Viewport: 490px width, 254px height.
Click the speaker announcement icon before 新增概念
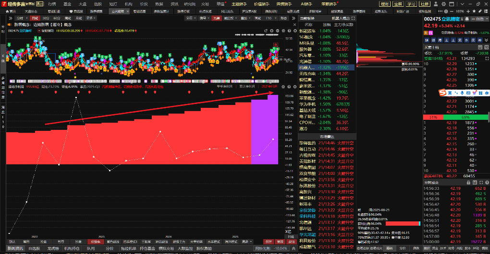pos(10,24)
